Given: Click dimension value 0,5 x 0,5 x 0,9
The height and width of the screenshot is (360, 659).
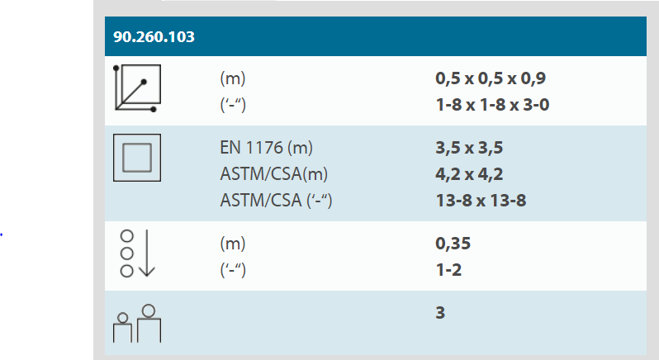Looking at the screenshot, I should pyautogui.click(x=491, y=79).
